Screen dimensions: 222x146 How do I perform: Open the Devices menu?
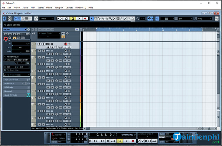click(69, 8)
